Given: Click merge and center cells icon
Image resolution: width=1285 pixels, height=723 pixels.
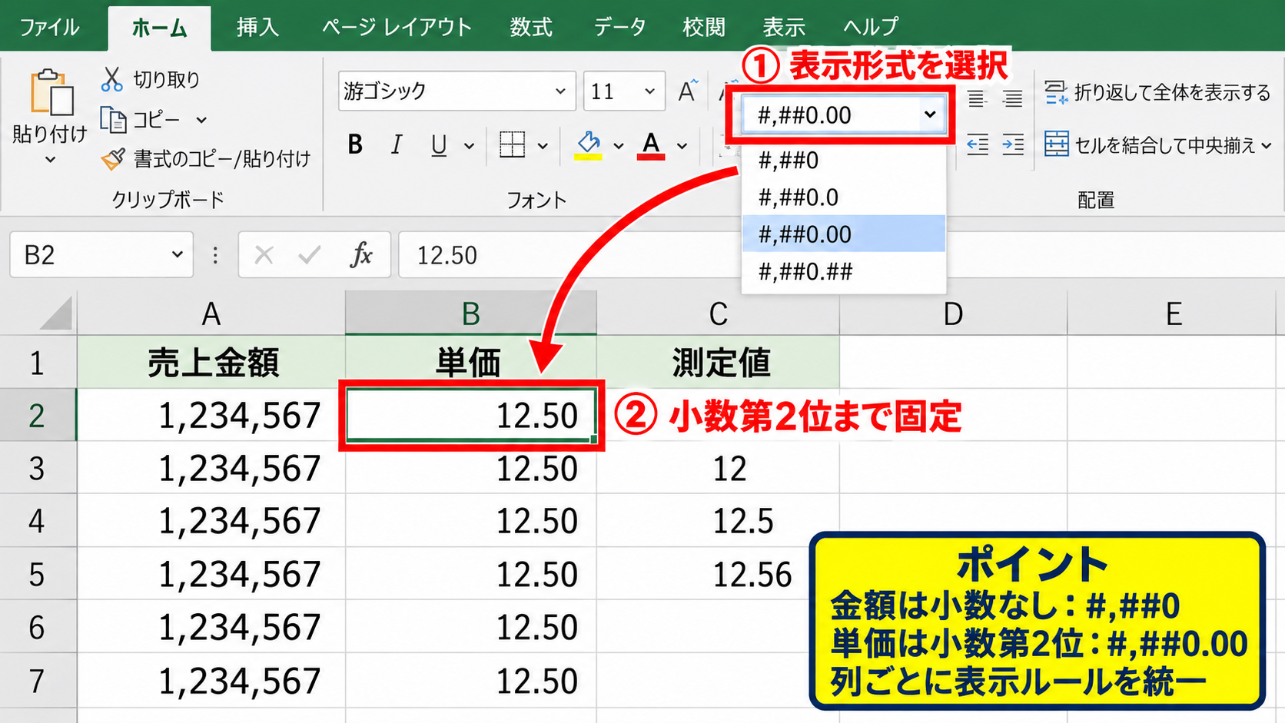Looking at the screenshot, I should pos(1056,144).
